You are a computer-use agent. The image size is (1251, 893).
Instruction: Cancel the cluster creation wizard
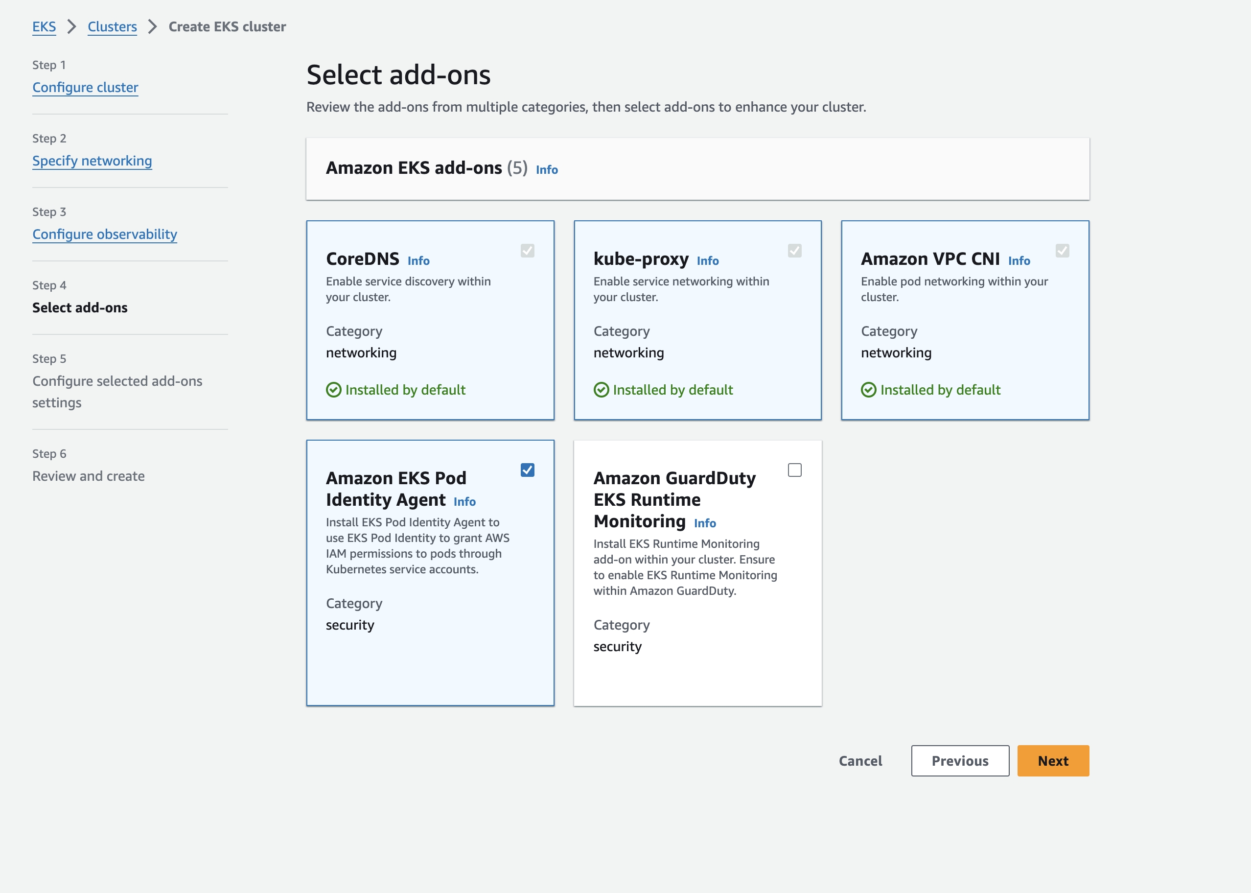click(x=860, y=760)
